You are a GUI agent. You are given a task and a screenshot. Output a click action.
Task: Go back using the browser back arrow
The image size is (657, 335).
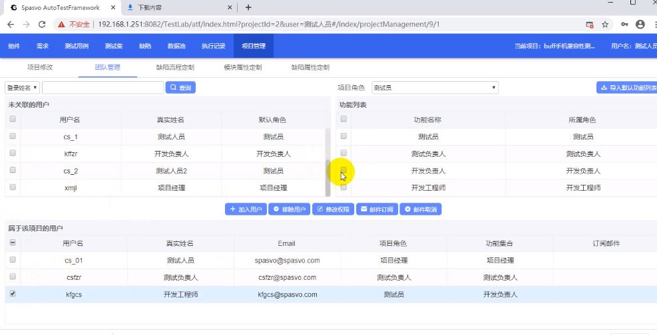click(x=10, y=25)
